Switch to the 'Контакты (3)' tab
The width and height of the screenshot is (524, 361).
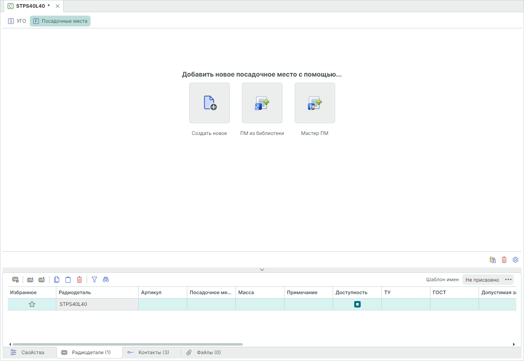[148, 352]
